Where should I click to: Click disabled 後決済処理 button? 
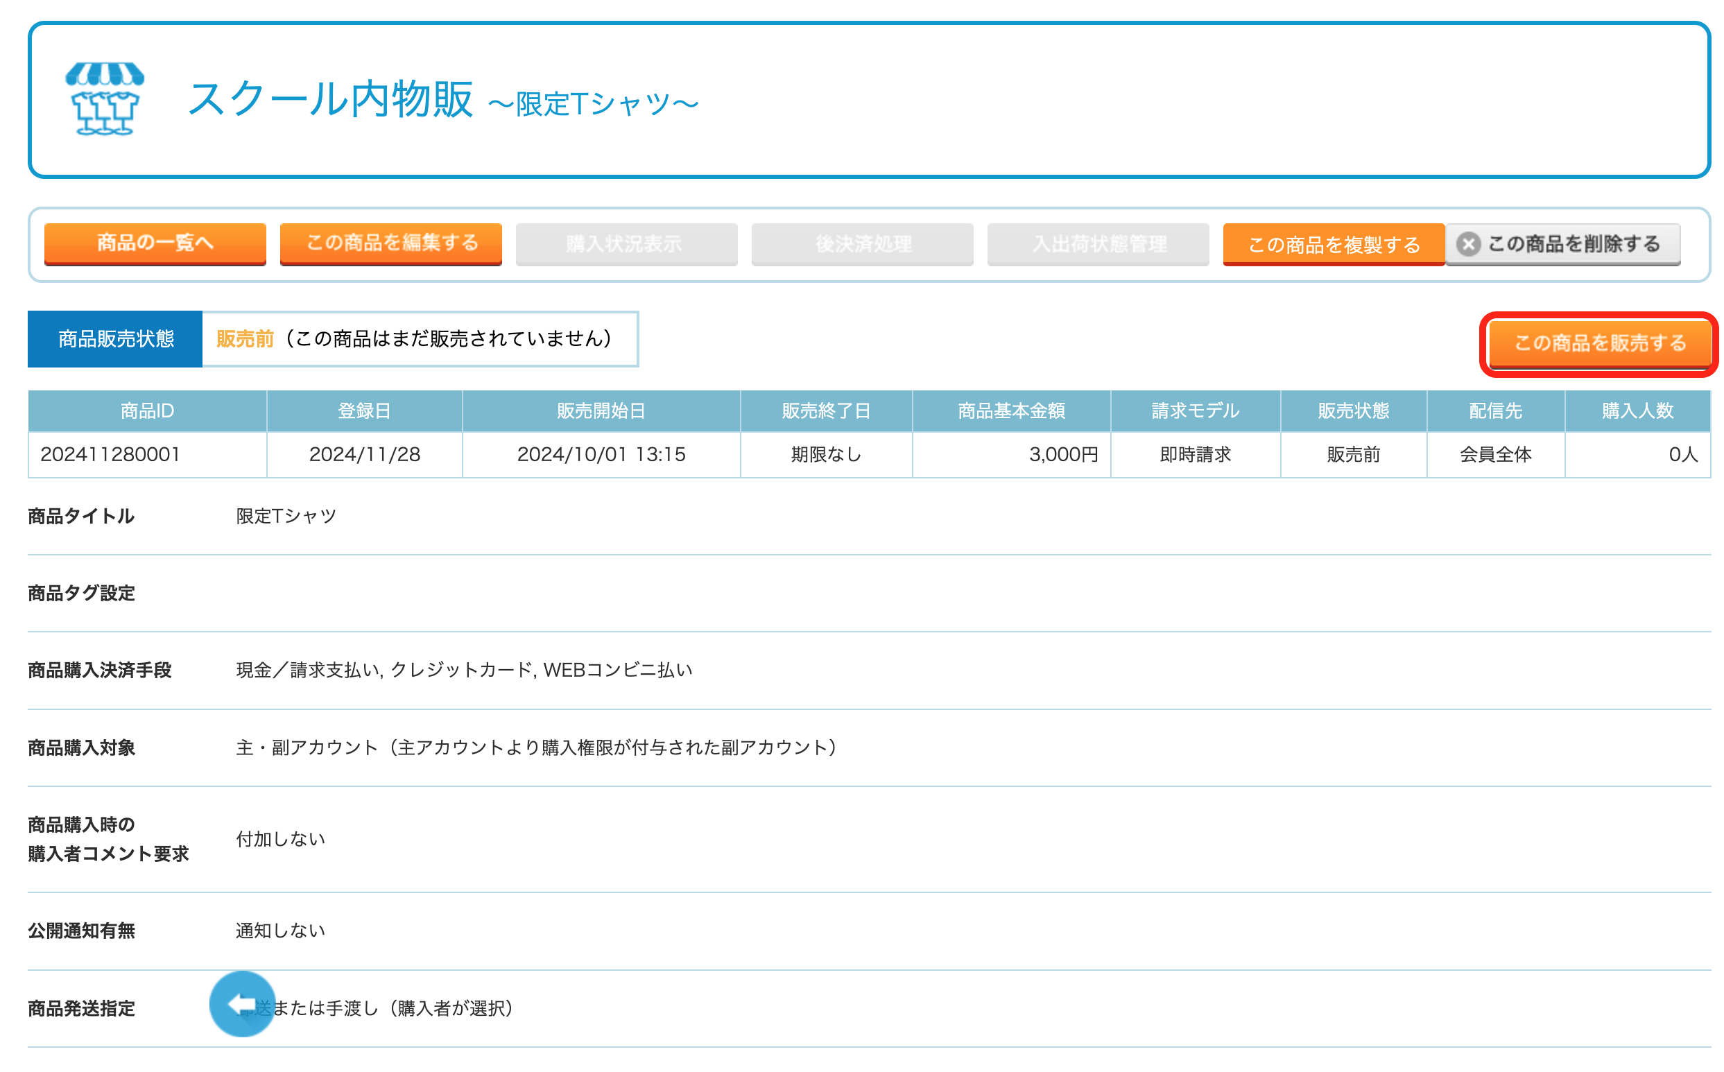coord(862,244)
